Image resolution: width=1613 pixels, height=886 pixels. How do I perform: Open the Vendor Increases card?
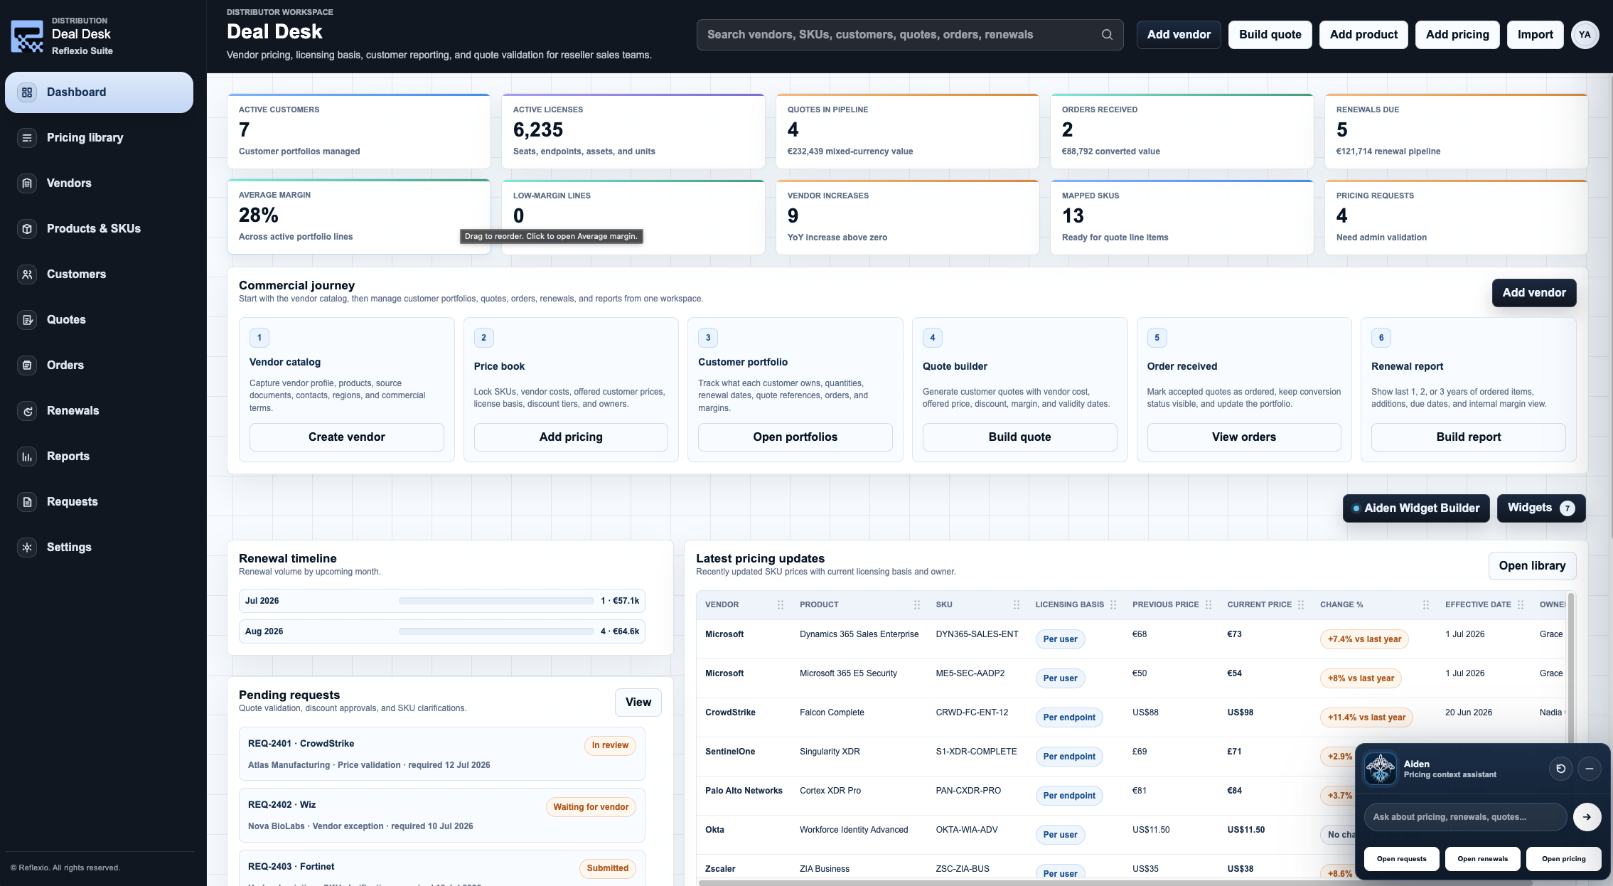(907, 217)
